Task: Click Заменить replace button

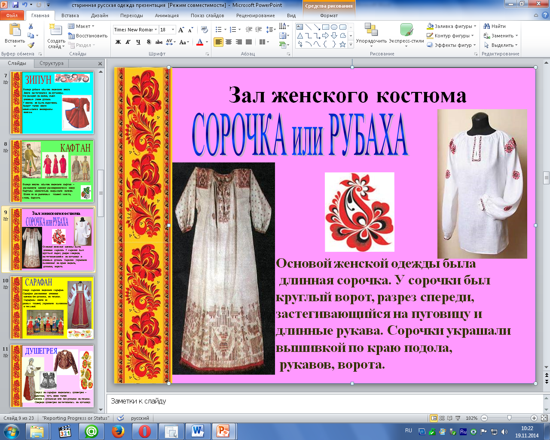Action: [x=501, y=36]
